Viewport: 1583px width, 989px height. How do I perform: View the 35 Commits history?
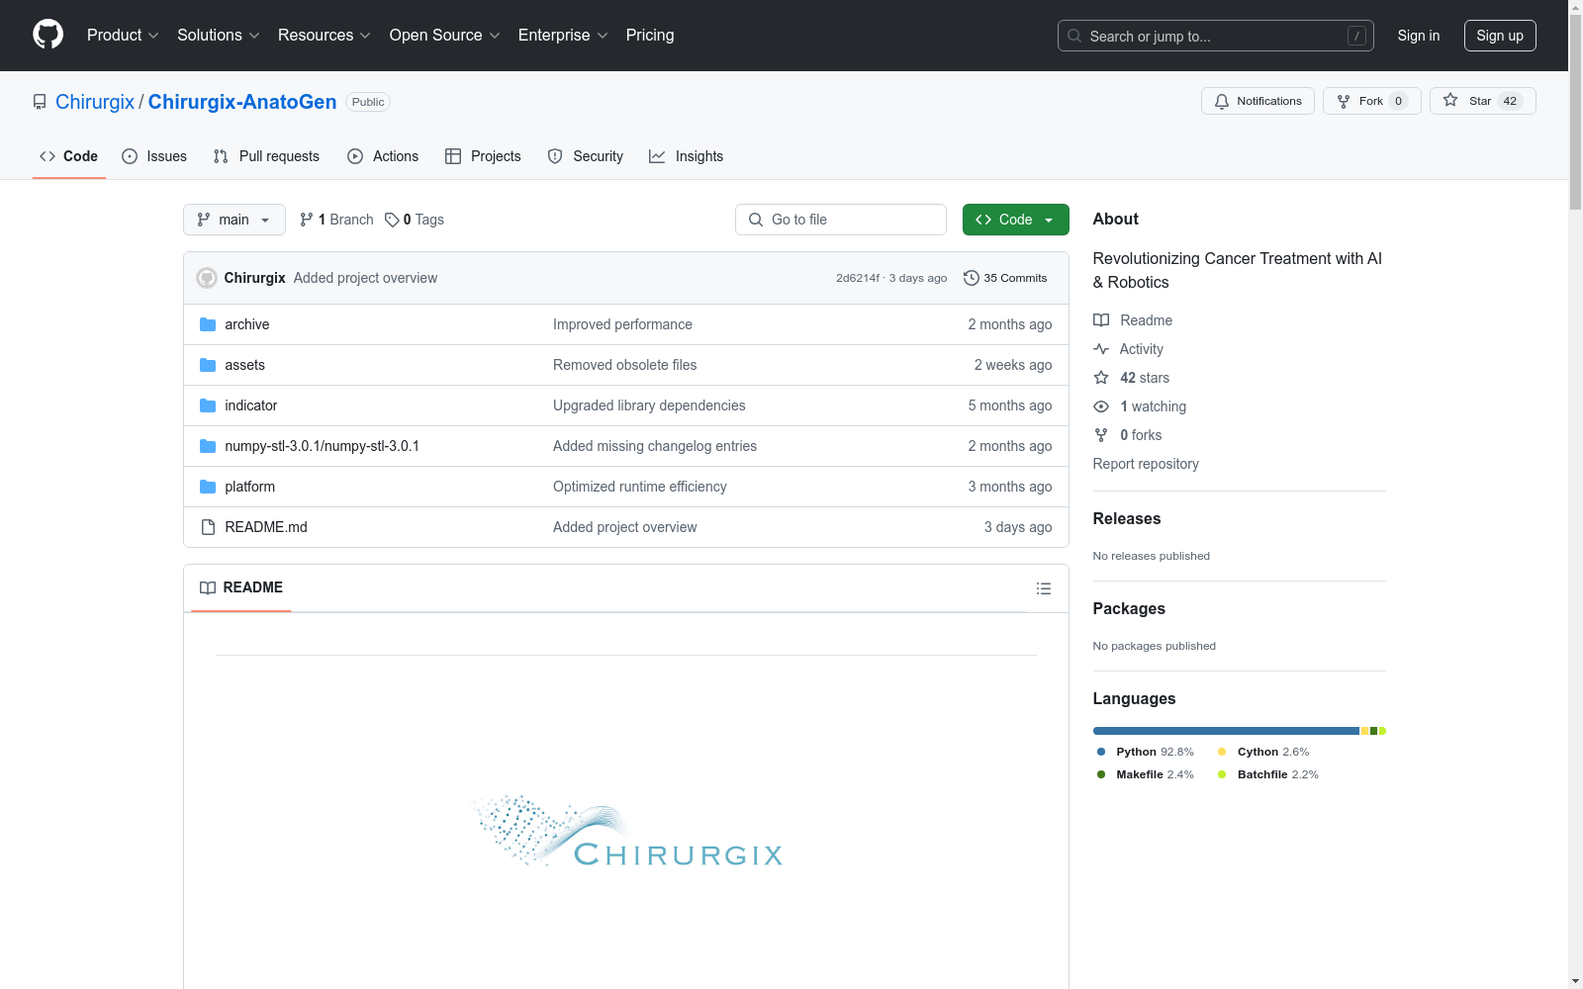click(1005, 278)
